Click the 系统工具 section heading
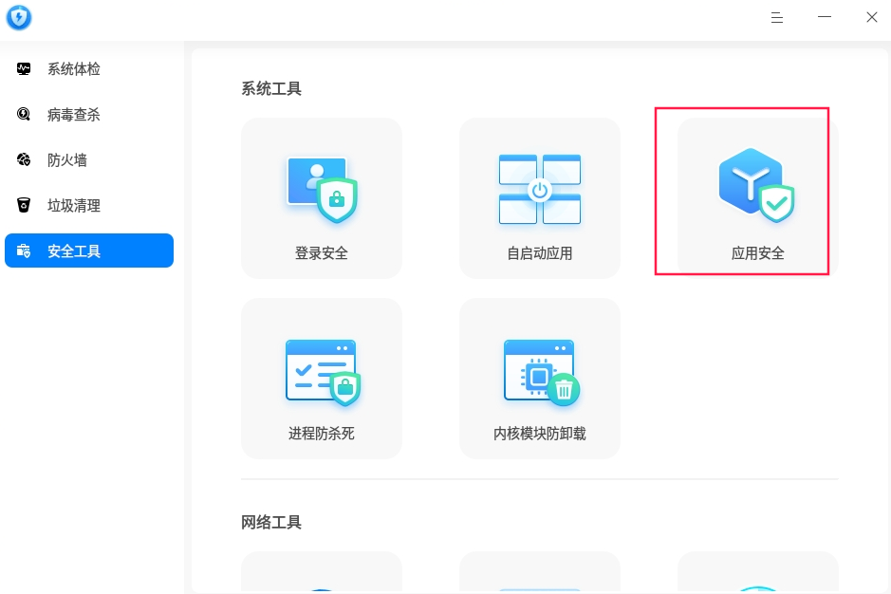The image size is (891, 594). point(271,88)
